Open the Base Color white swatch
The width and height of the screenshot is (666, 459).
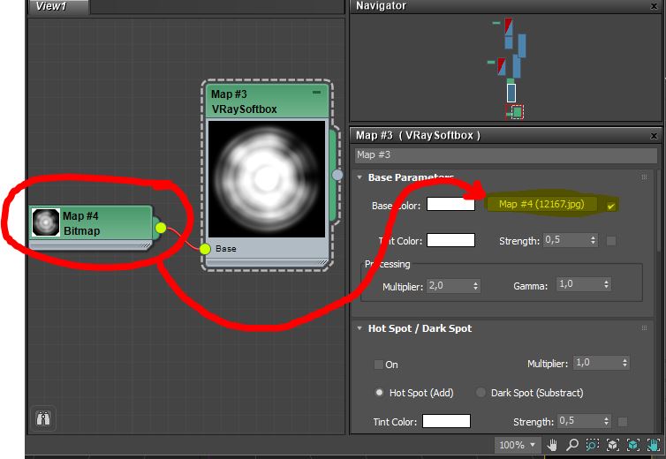(x=450, y=204)
